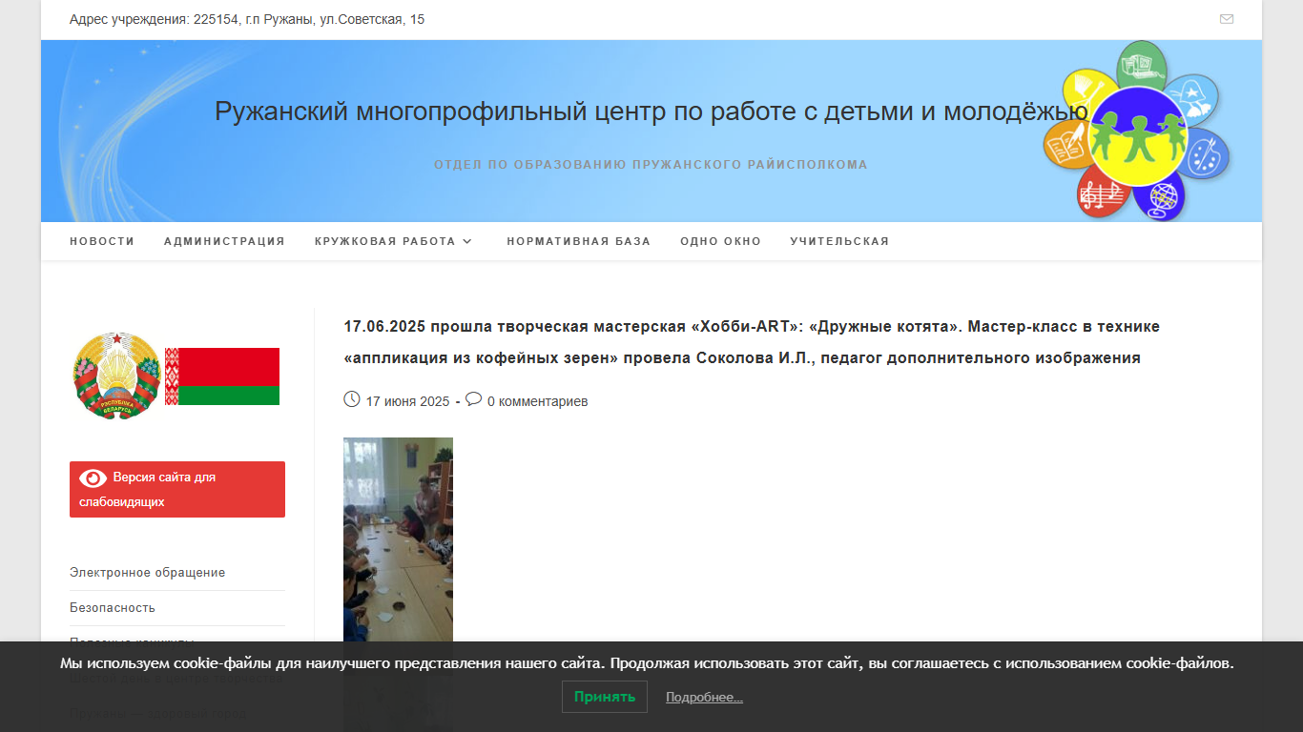Open the workshop photo thumbnail
This screenshot has height=732, width=1303.
click(x=398, y=539)
